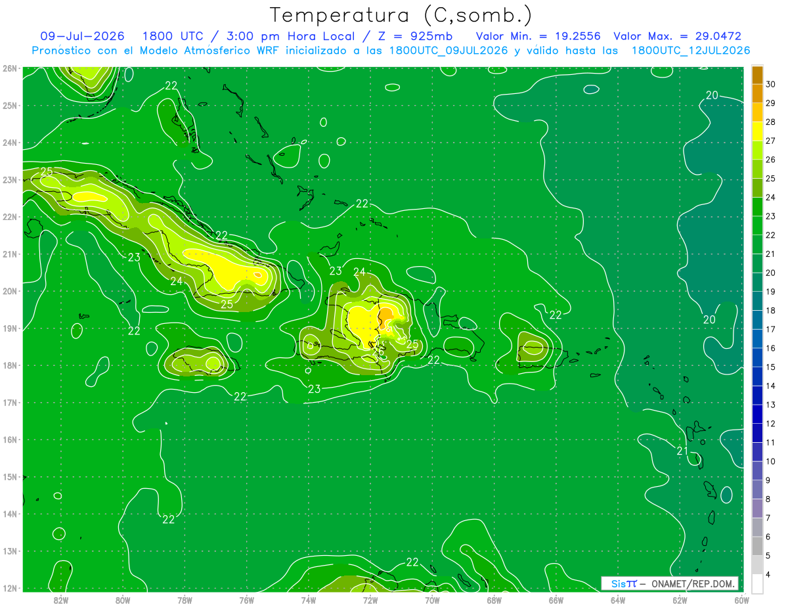
Task: Click the 62W longitude axis label
Action: point(680,599)
